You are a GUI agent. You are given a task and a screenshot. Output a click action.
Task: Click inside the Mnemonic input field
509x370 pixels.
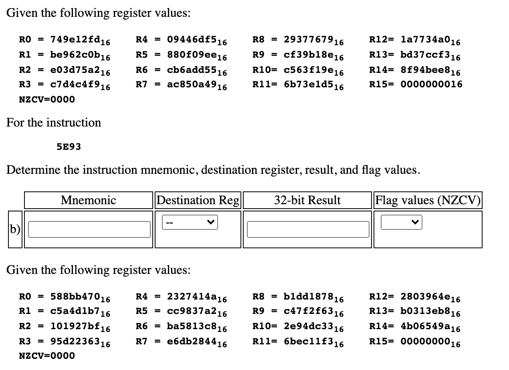(x=88, y=229)
